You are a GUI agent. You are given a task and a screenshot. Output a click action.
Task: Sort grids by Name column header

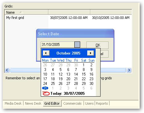(26, 12)
